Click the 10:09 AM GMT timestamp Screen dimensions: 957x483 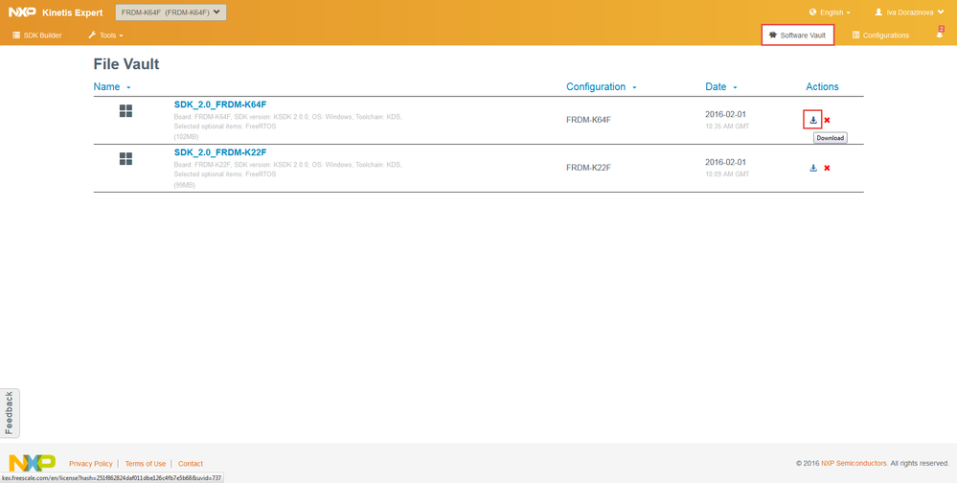coord(727,174)
